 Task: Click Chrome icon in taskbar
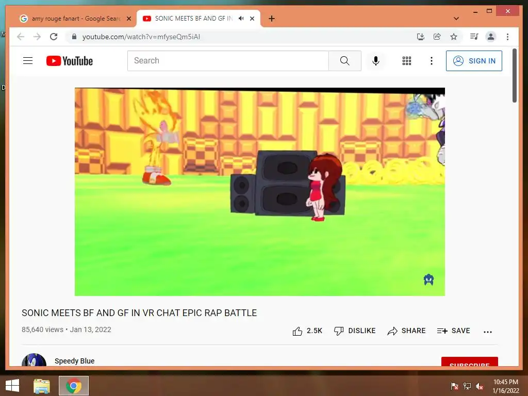[x=74, y=386]
